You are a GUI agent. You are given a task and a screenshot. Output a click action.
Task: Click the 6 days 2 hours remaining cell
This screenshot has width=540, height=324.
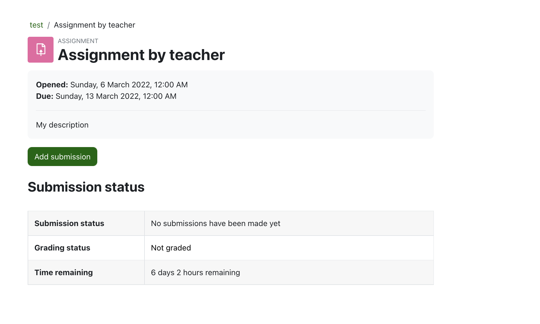(x=289, y=272)
